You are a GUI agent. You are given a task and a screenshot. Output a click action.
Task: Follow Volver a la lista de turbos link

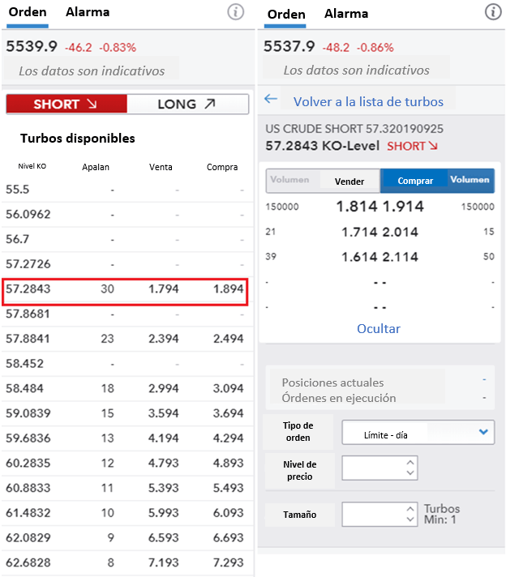tap(368, 101)
